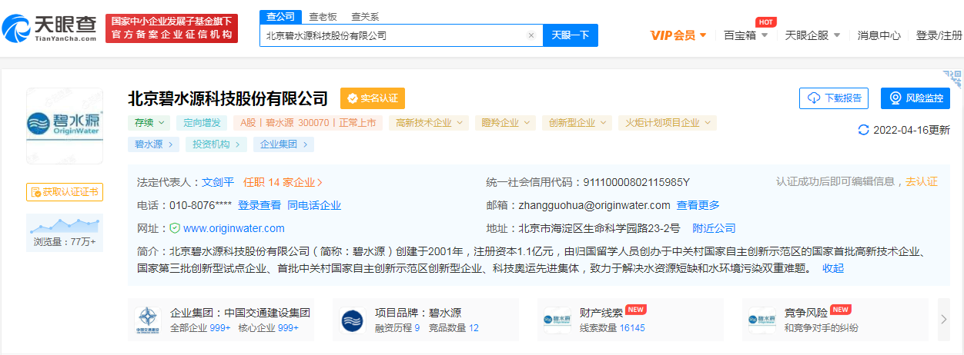Open the VIP会员 dropdown menu
The width and height of the screenshot is (964, 355).
tap(678, 35)
